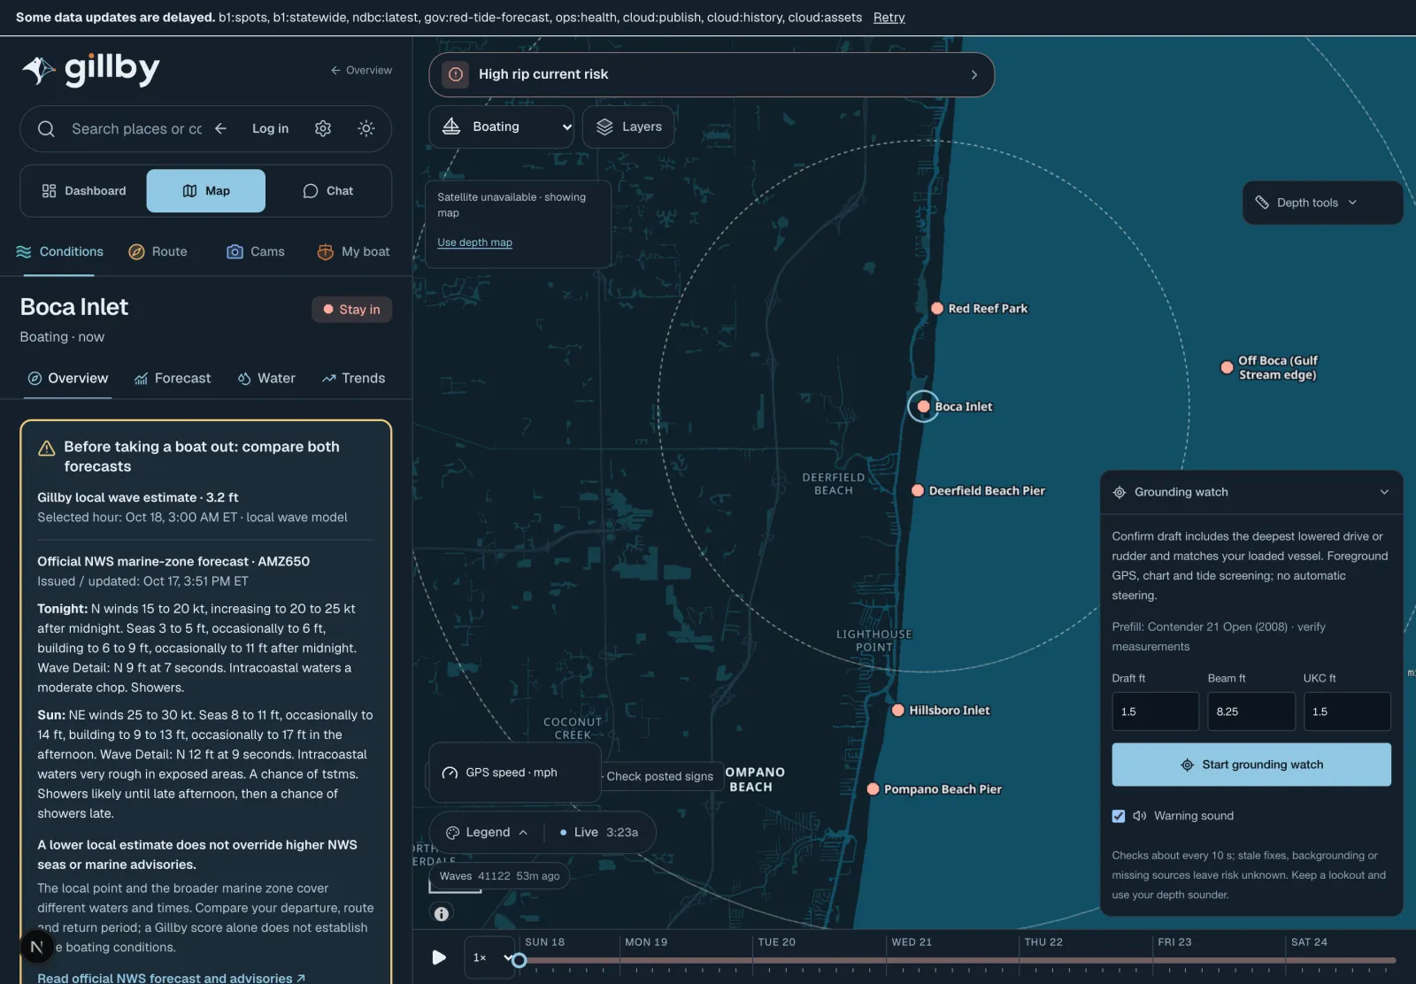
Task: Toggle the Live time indicator
Action: pyautogui.click(x=598, y=833)
